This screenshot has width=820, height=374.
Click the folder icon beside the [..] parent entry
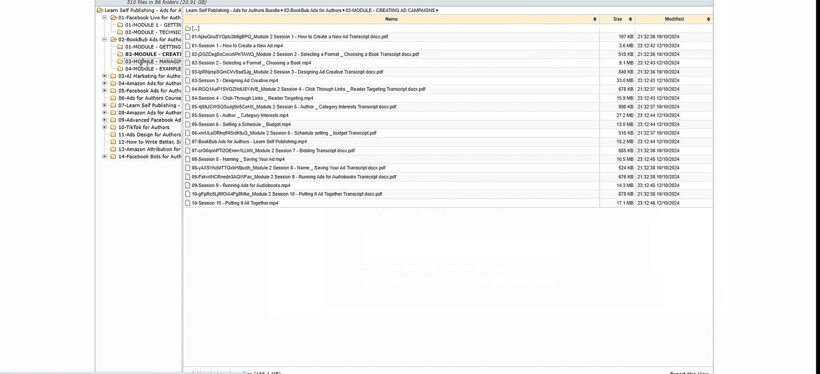click(x=188, y=29)
